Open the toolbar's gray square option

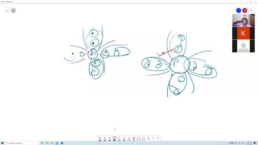click(148, 139)
